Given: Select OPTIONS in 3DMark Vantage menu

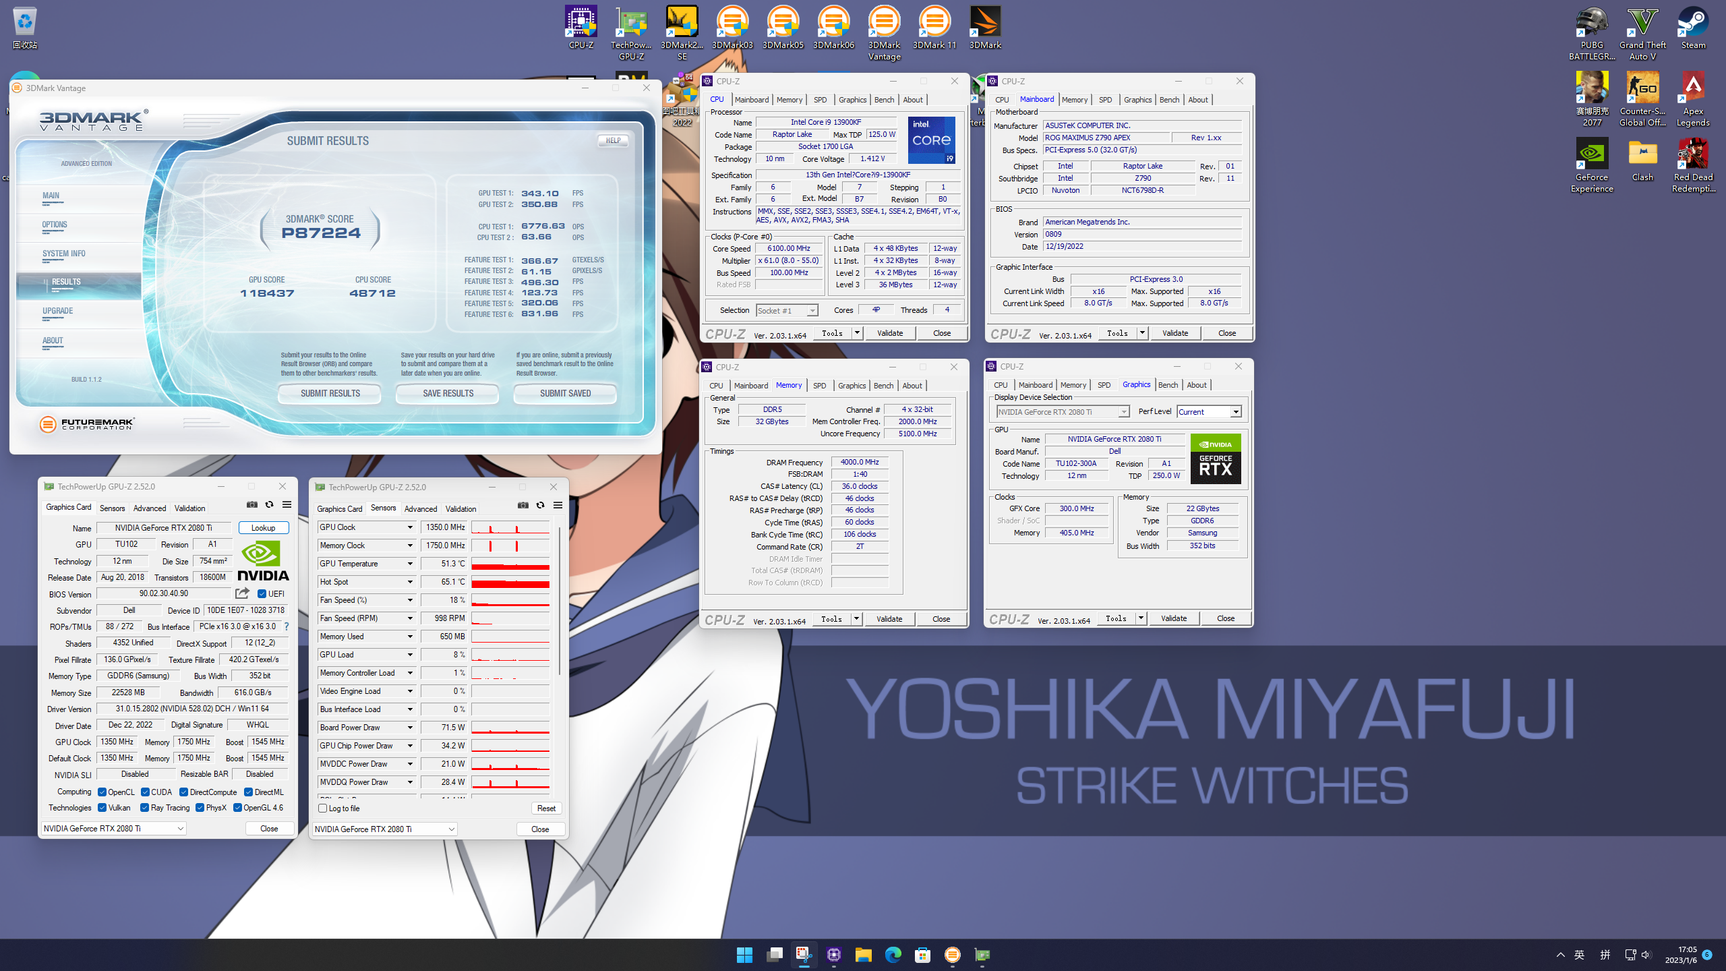Looking at the screenshot, I should (x=55, y=225).
